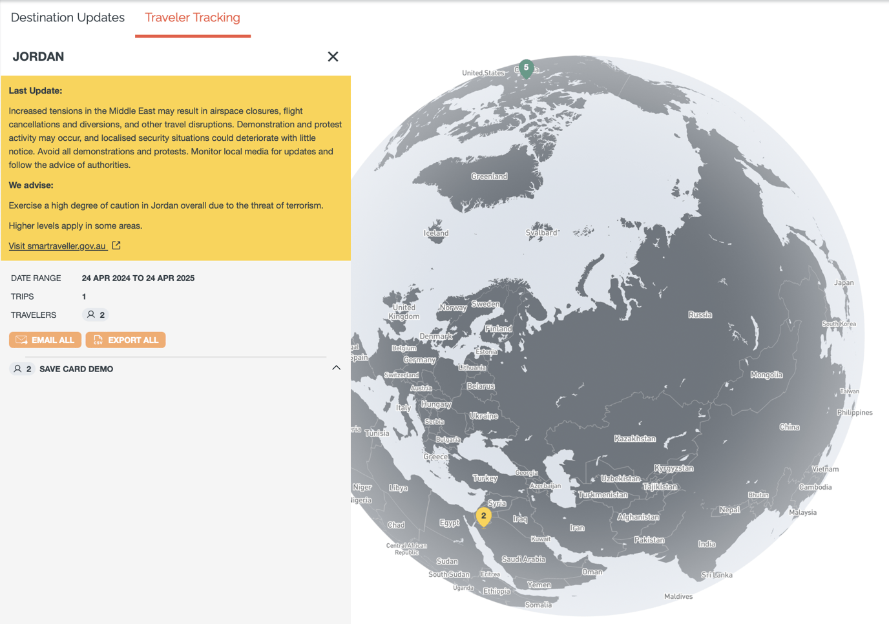
Task: Click the JORDAN panel heading
Action: coord(38,57)
